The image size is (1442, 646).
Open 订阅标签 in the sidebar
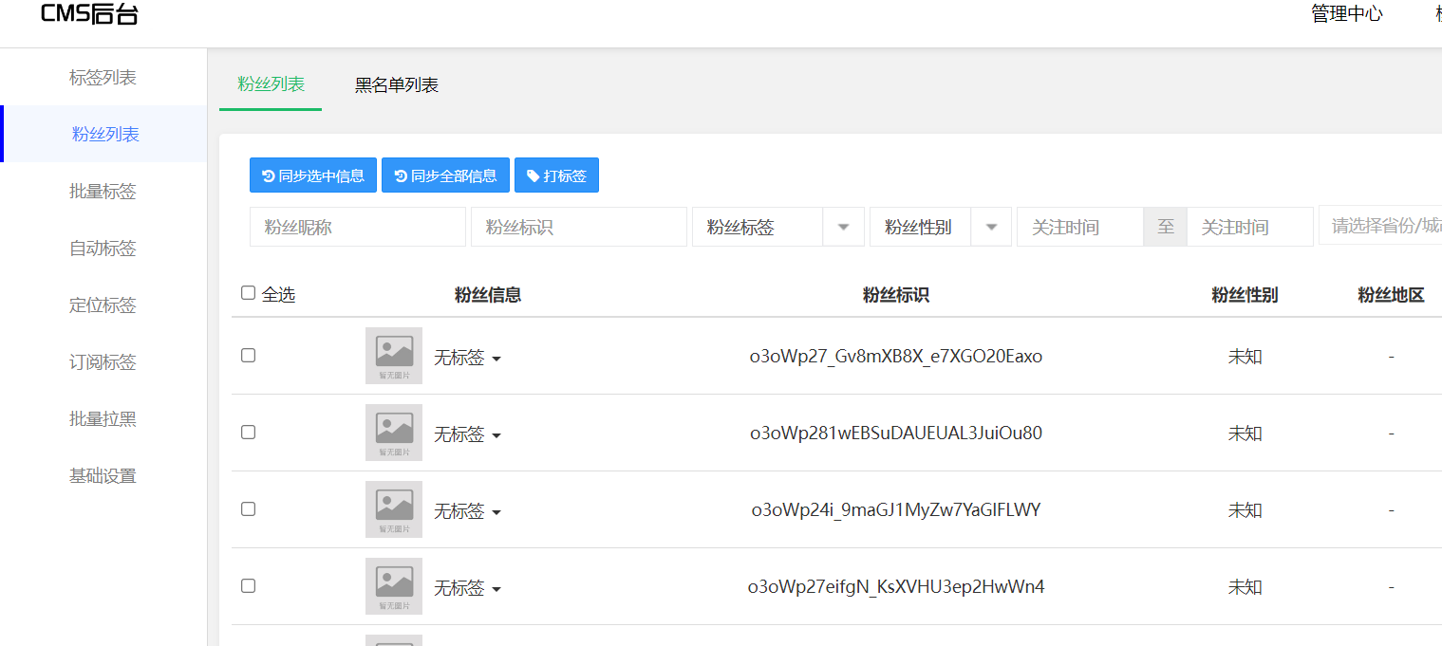103,361
